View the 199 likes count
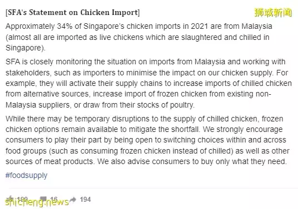The height and width of the screenshot is (209, 298). [22, 200]
